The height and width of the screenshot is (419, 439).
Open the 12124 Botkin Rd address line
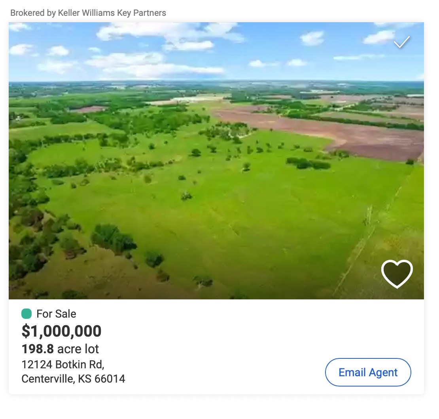(x=63, y=364)
